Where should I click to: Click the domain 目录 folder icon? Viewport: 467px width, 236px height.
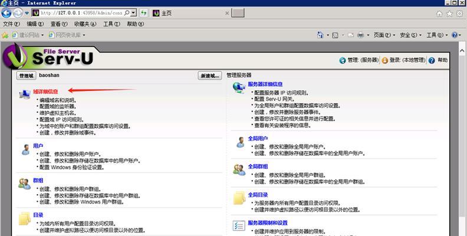pyautogui.click(x=25, y=218)
